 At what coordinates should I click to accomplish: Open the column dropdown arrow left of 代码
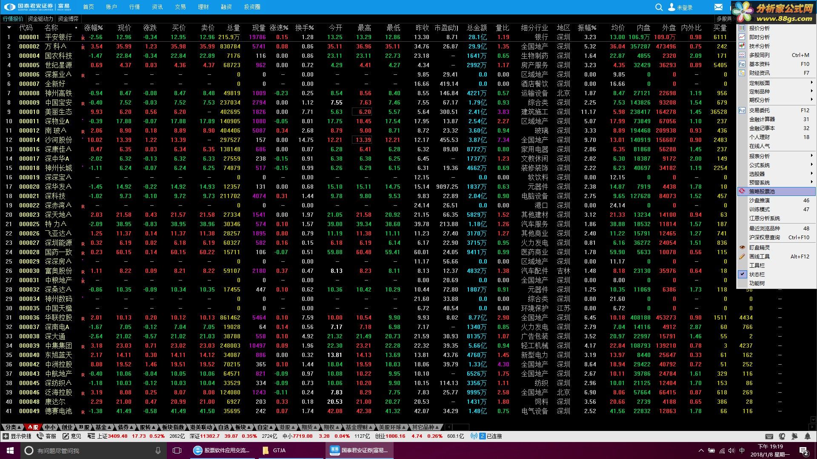click(x=9, y=28)
